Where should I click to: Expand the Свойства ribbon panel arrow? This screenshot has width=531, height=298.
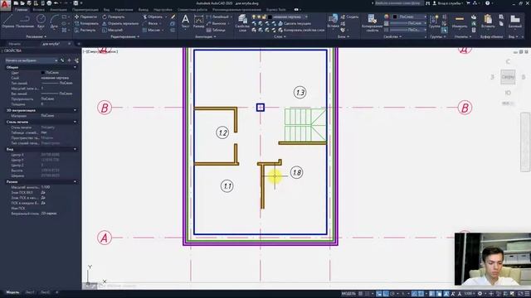coord(400,36)
